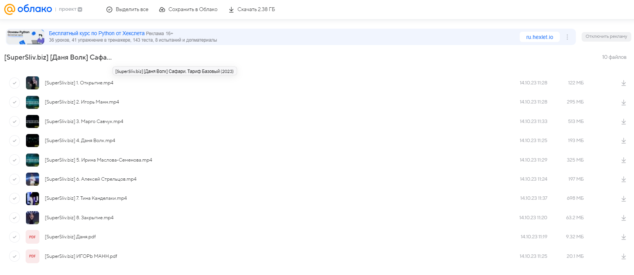
Task: Select the Даня.pdf checkbox
Action: tap(15, 237)
